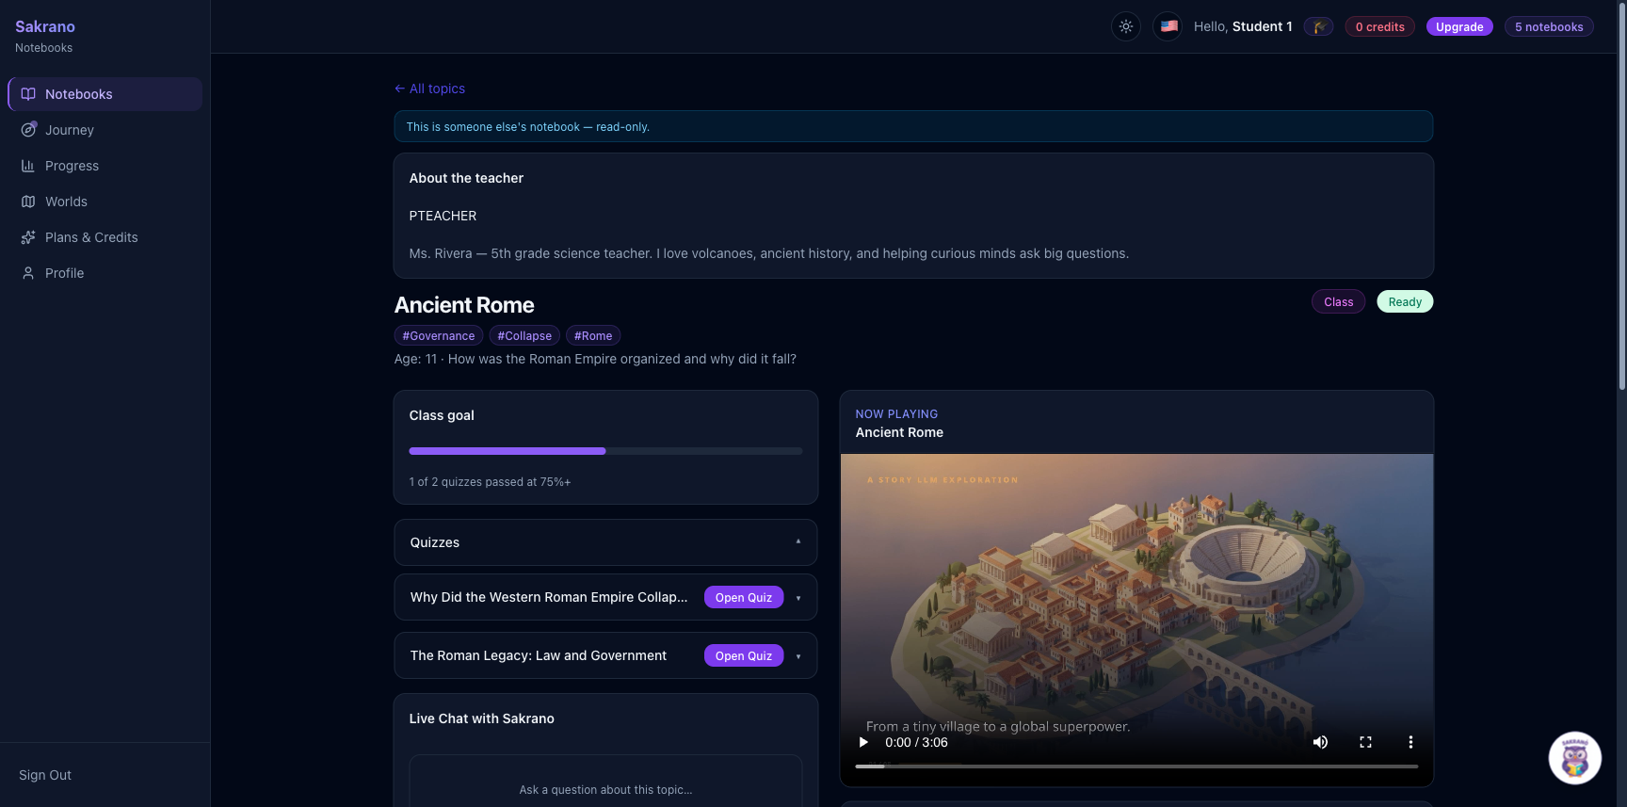Viewport: 1627px width, 807px height.
Task: Click the PTEACHER name text
Action: click(443, 216)
